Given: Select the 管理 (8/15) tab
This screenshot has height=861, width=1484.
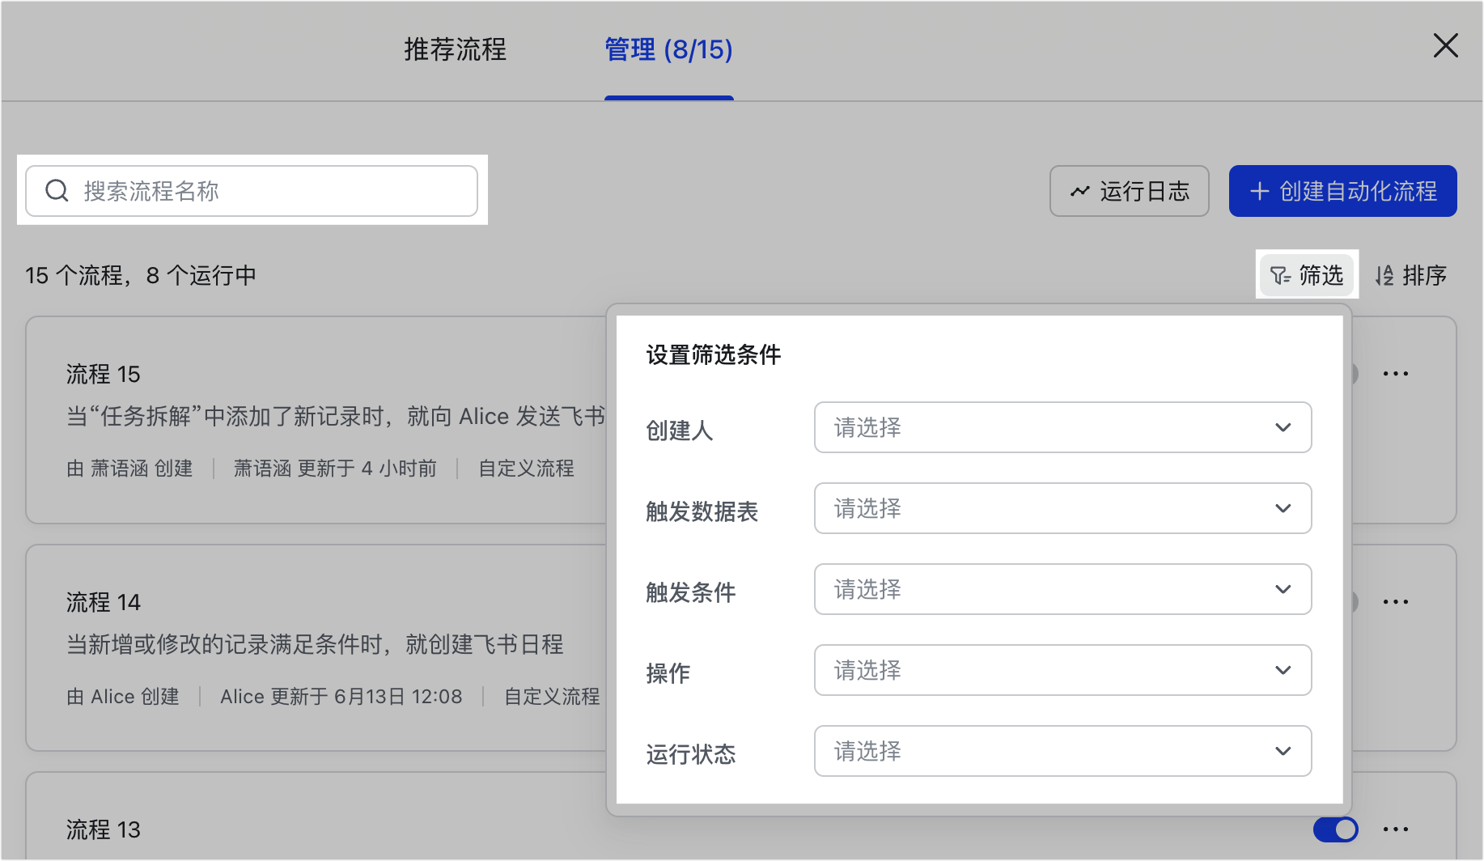Looking at the screenshot, I should pos(668,49).
